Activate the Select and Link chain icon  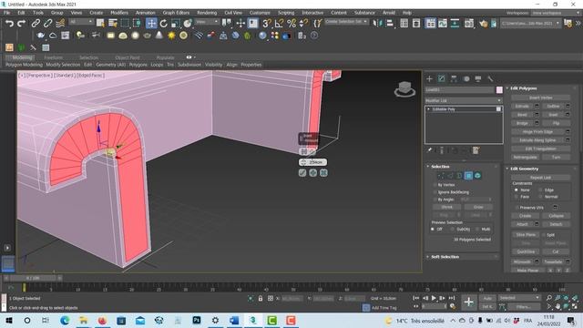coord(36,24)
